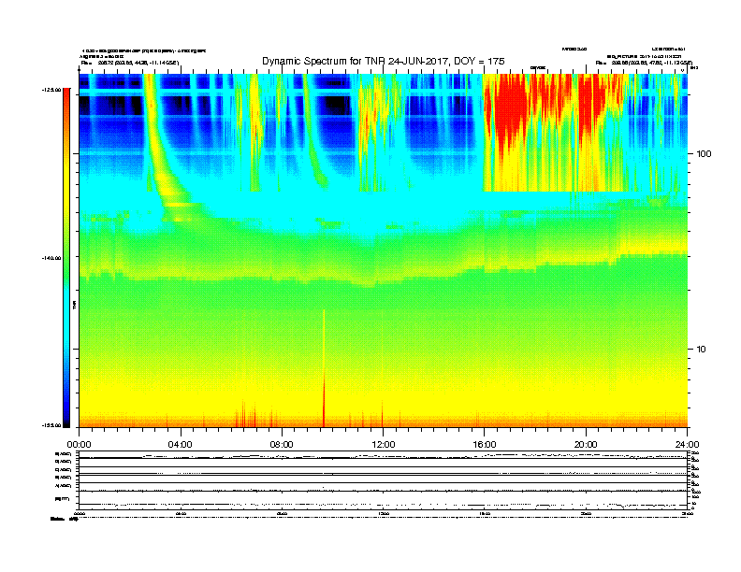Click the -140.00 colorbar middle label
The width and height of the screenshot is (741, 572).
pos(51,258)
